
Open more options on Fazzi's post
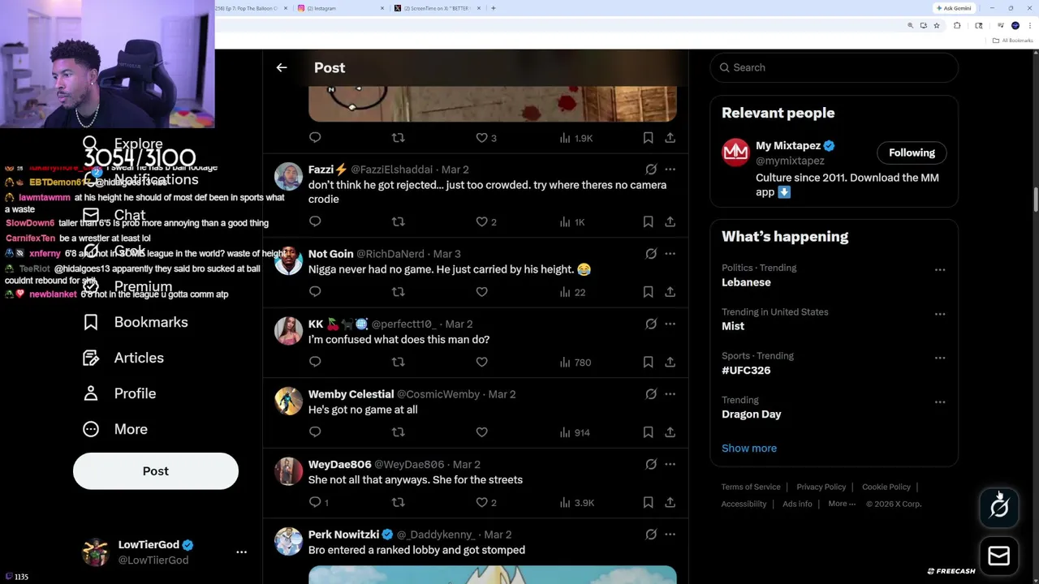click(670, 170)
